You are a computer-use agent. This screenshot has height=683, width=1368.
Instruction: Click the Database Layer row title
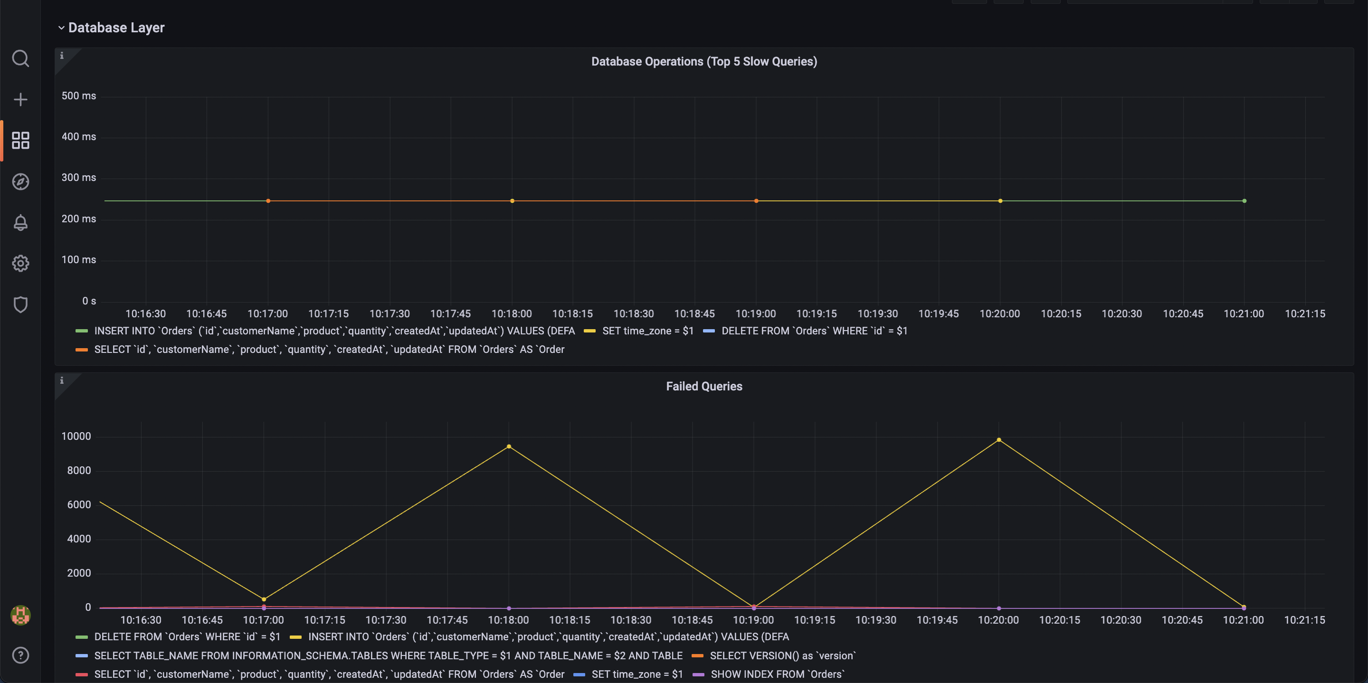point(116,28)
